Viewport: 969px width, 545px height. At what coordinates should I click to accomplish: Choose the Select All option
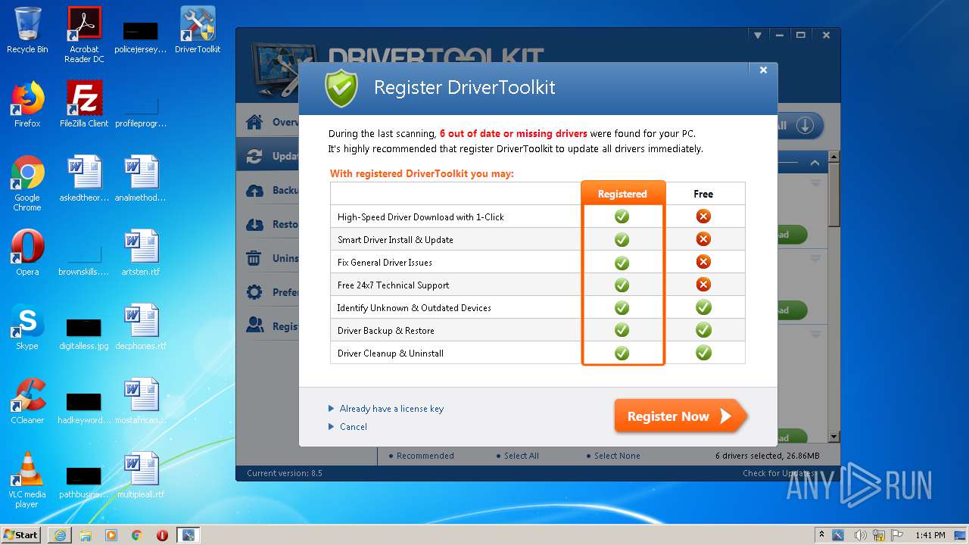click(517, 456)
